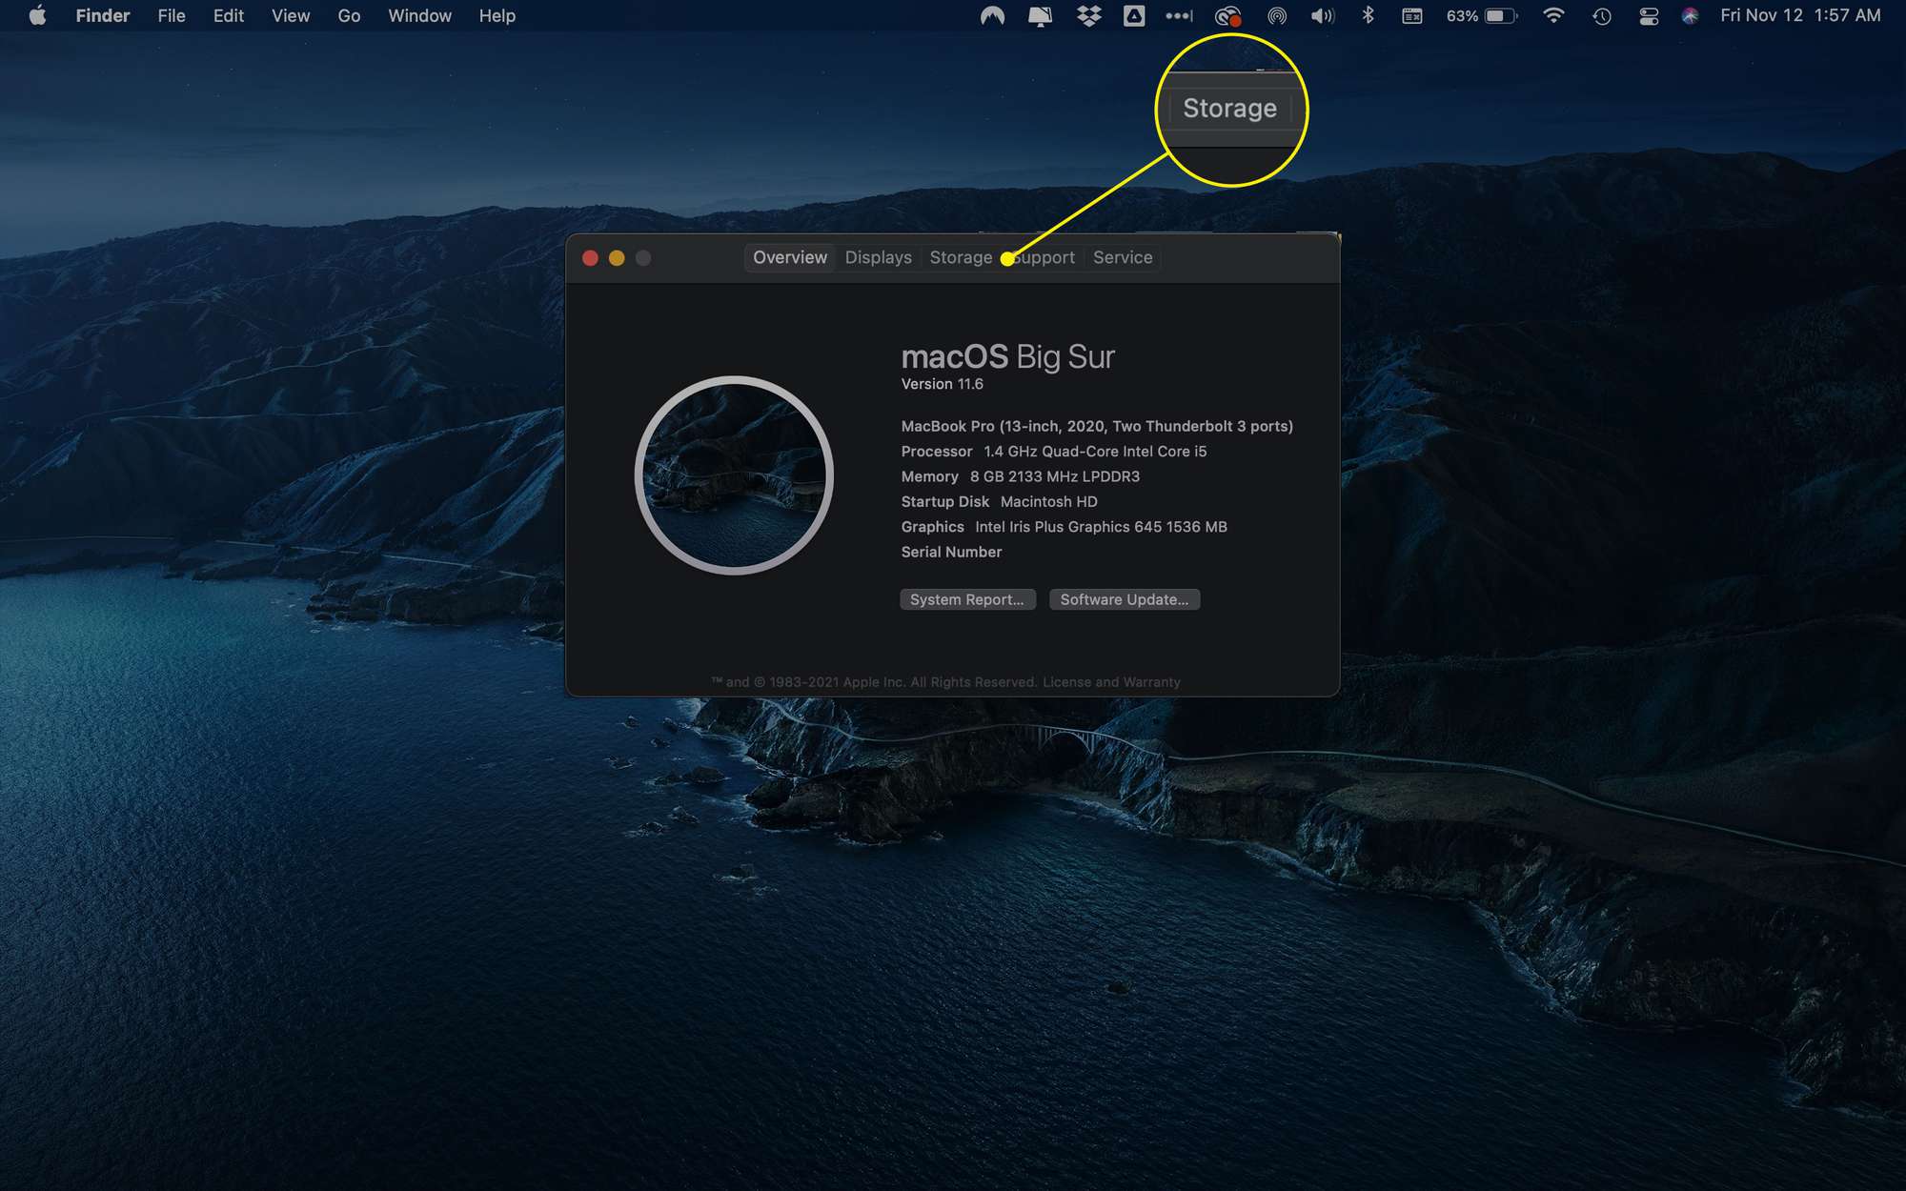
Task: Open Control Center toggles icon
Action: coord(1649,16)
